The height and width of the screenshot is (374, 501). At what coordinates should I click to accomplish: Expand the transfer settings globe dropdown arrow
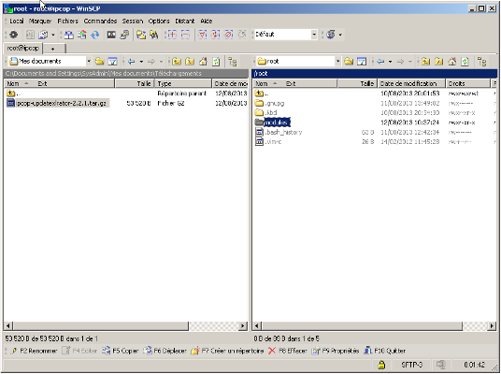[x=340, y=35]
